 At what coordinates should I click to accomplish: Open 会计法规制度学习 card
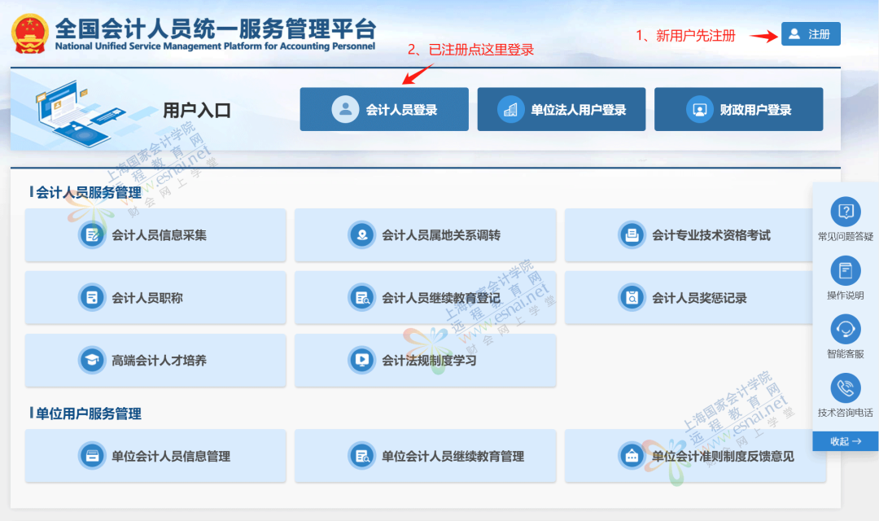pos(426,361)
